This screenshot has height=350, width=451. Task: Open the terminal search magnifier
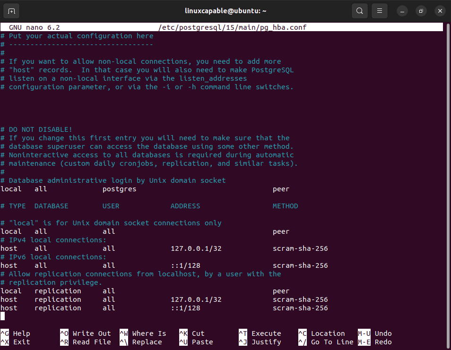pos(359,10)
